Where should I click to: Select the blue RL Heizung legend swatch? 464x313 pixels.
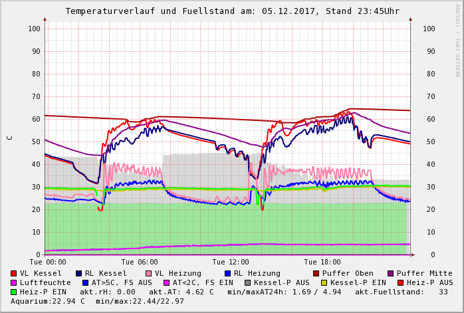pos(227,273)
